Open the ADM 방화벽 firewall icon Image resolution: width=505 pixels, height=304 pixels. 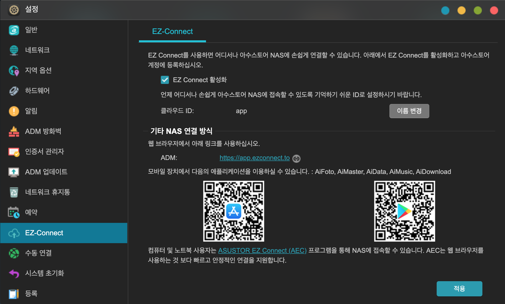[x=14, y=131]
